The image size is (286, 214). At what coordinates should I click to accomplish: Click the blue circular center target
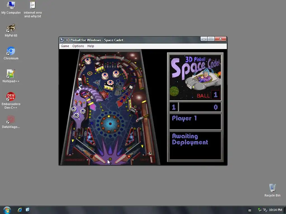click(x=110, y=124)
